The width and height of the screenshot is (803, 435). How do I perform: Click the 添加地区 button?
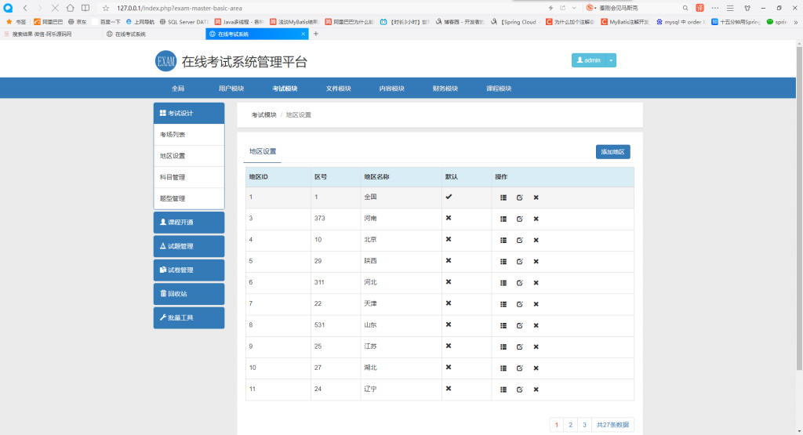coord(613,152)
